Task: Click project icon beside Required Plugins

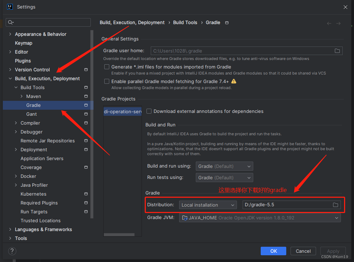Action: pyautogui.click(x=86, y=203)
